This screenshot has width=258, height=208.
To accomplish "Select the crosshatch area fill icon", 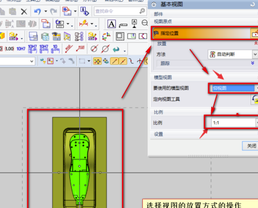I will [x=120, y=36].
